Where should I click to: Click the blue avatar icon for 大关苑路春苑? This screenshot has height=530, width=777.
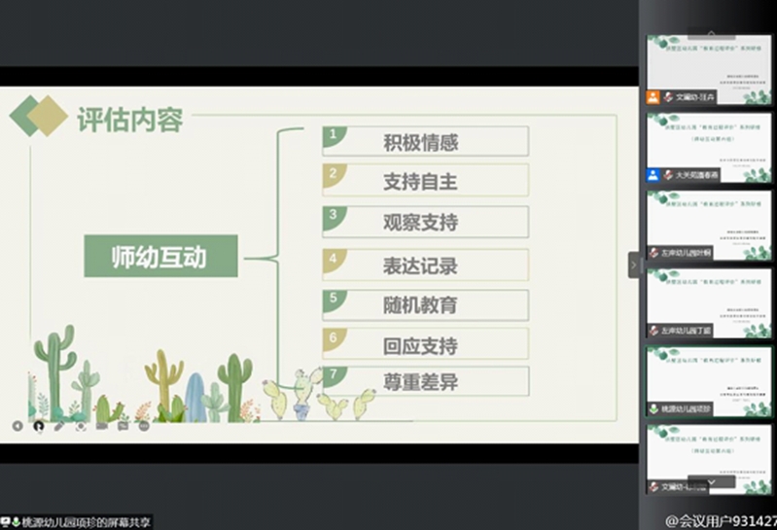tap(653, 175)
